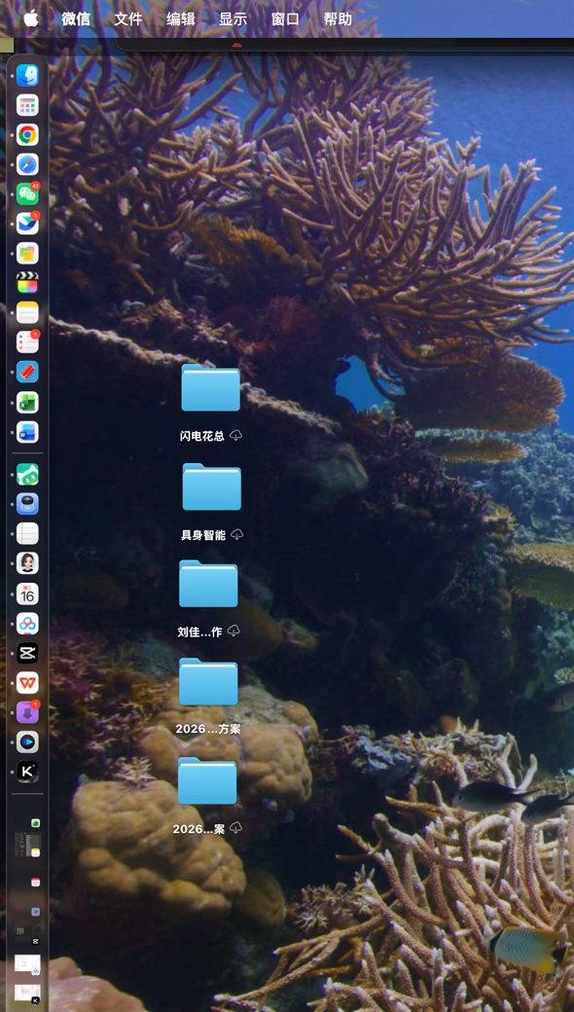Image resolution: width=574 pixels, height=1012 pixels.
Task: Select the 2026…方案 folder
Action: point(208,681)
